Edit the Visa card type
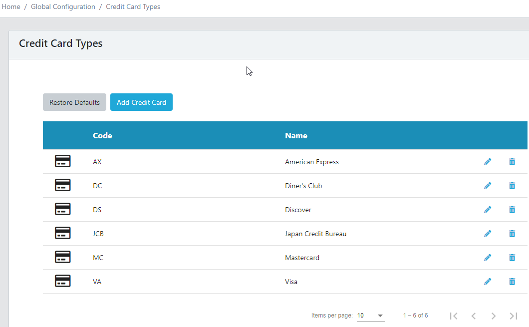529x327 pixels. 488,282
